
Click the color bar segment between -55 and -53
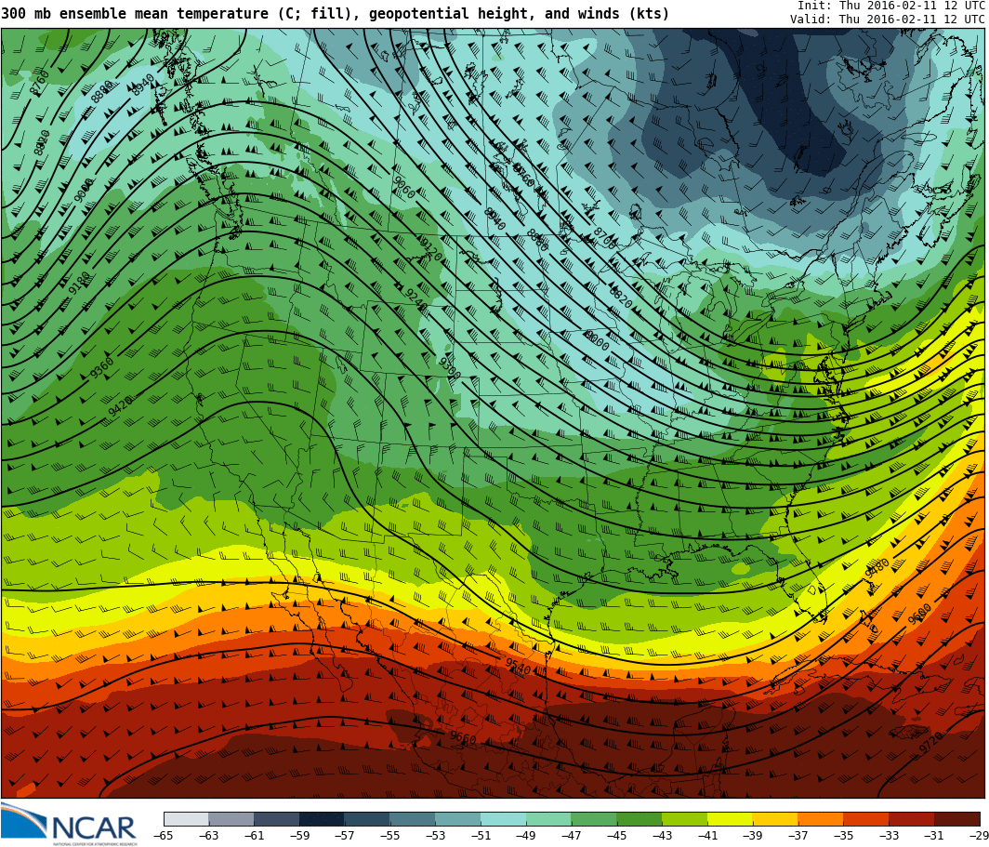(x=413, y=818)
